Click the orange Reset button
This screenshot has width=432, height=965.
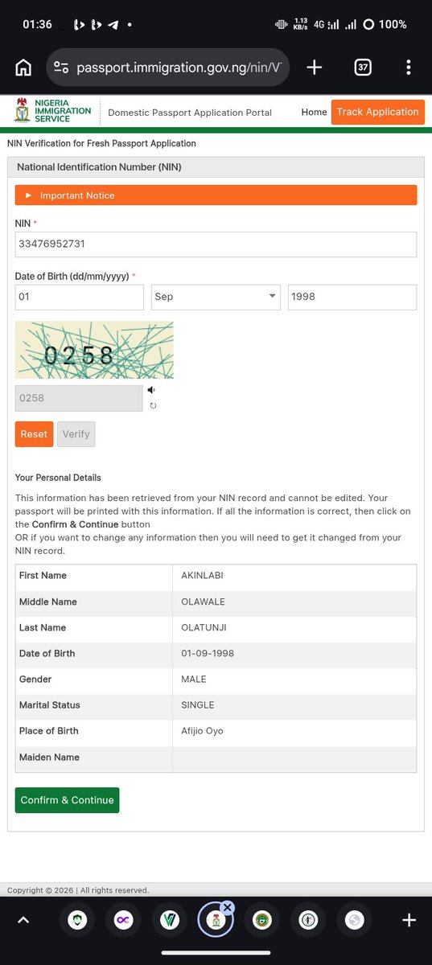click(34, 434)
